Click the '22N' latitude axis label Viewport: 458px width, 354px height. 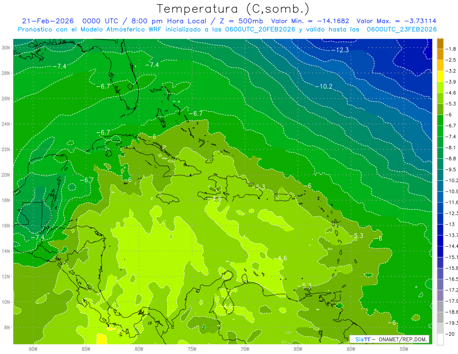click(x=6, y=149)
